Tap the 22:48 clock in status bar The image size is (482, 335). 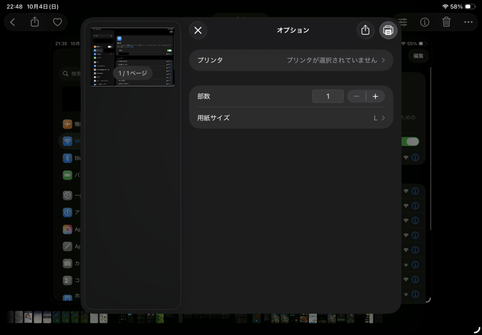(14, 7)
